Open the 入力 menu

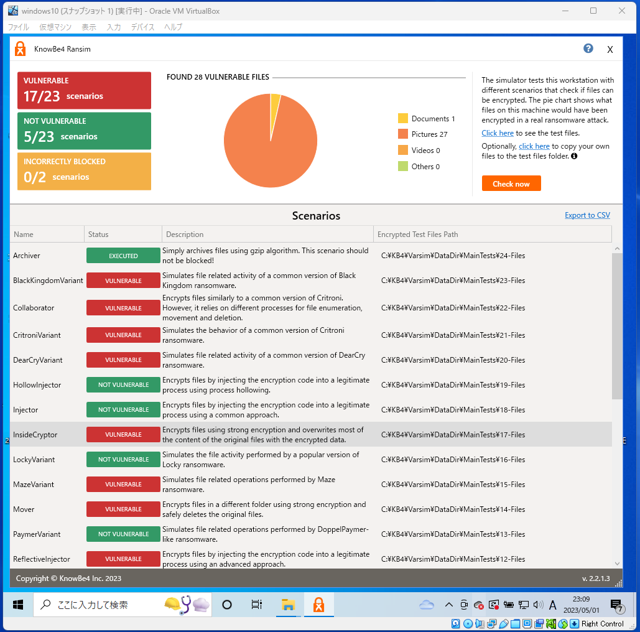click(x=113, y=27)
